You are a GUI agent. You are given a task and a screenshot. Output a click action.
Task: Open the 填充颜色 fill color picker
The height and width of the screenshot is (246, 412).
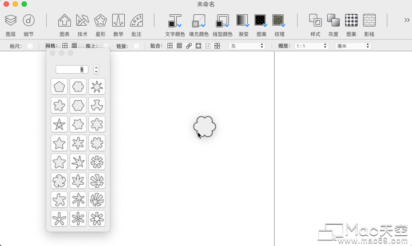click(199, 21)
